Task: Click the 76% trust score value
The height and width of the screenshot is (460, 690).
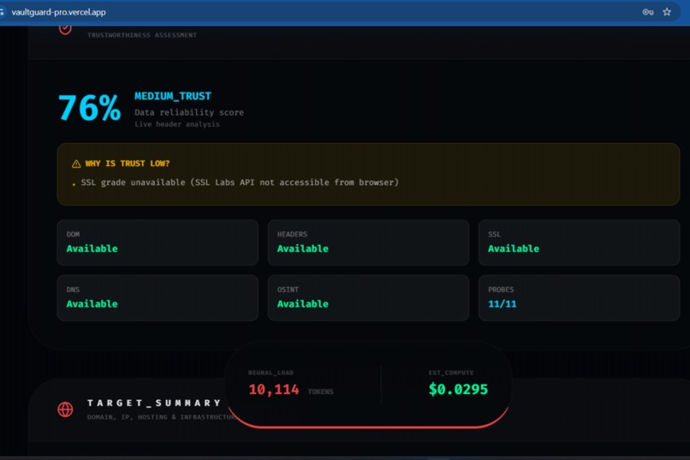Action: tap(89, 108)
